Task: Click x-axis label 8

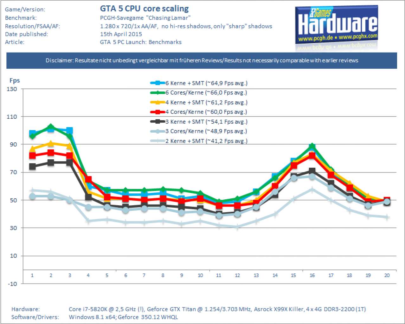Action: [163, 275]
